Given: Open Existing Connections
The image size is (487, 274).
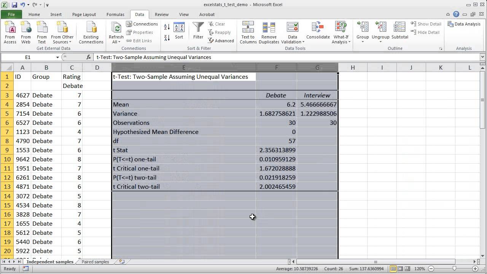Looking at the screenshot, I should 91,33.
